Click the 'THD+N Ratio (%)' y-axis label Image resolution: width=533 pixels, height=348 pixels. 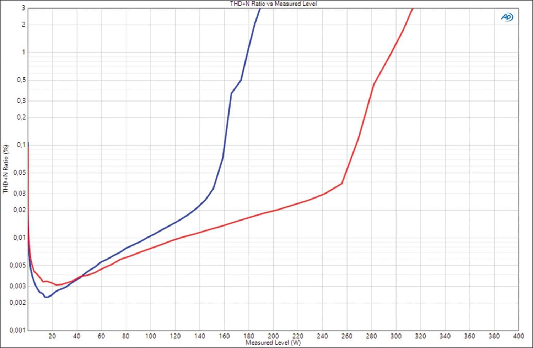pos(5,169)
